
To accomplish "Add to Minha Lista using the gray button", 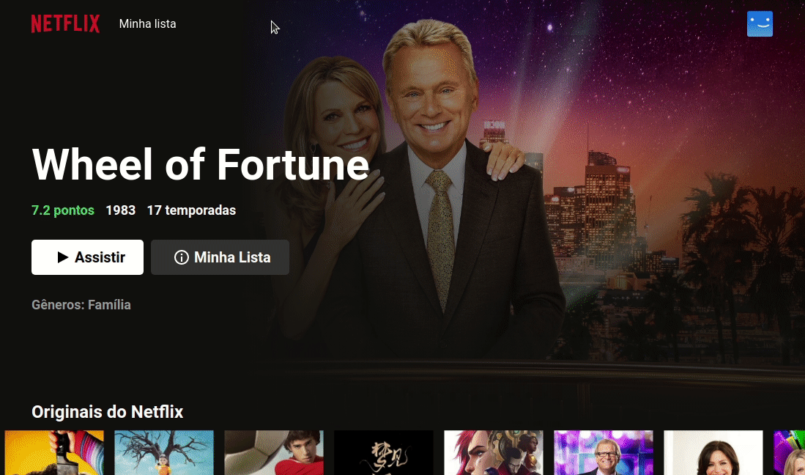I will 220,257.
